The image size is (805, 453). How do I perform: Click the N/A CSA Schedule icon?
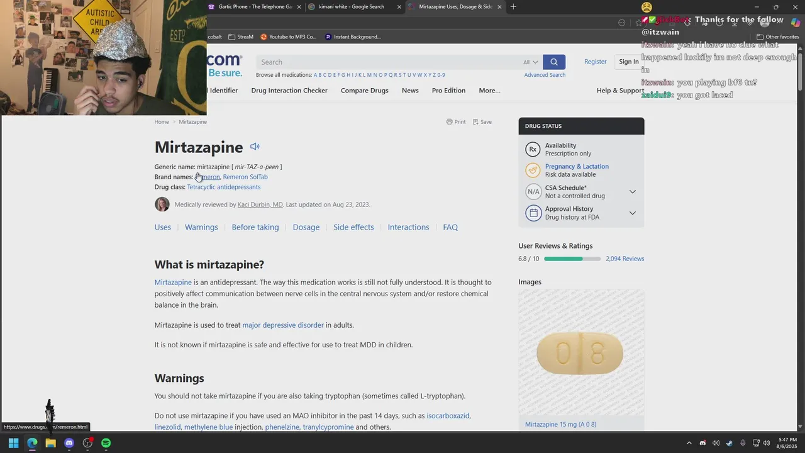[533, 191]
